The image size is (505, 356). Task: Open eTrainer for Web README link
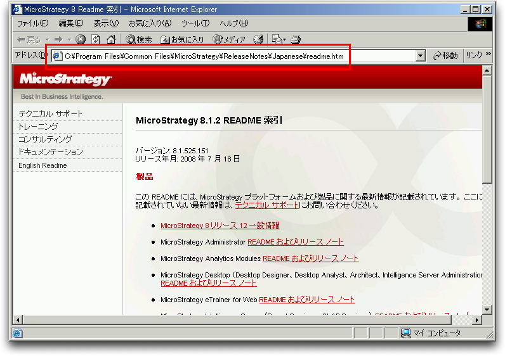coord(306,300)
